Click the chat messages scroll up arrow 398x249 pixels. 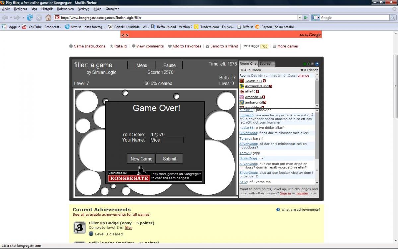tap(317, 111)
